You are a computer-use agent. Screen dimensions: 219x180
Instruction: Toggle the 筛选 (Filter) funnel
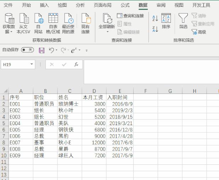pos(183,21)
